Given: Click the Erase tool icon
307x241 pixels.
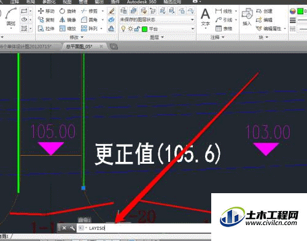Looking at the screenshot, I should click(x=111, y=11).
